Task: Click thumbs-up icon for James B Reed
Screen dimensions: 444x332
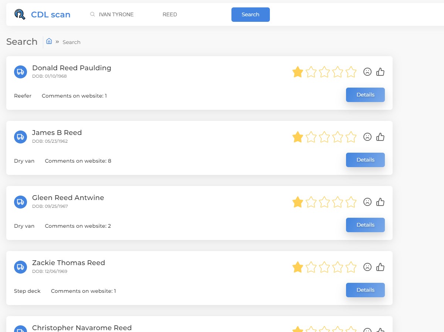Action: pyautogui.click(x=380, y=137)
